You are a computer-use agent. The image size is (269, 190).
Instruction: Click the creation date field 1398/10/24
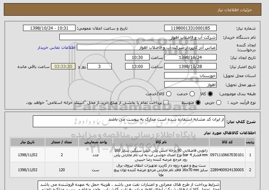coord(190,57)
